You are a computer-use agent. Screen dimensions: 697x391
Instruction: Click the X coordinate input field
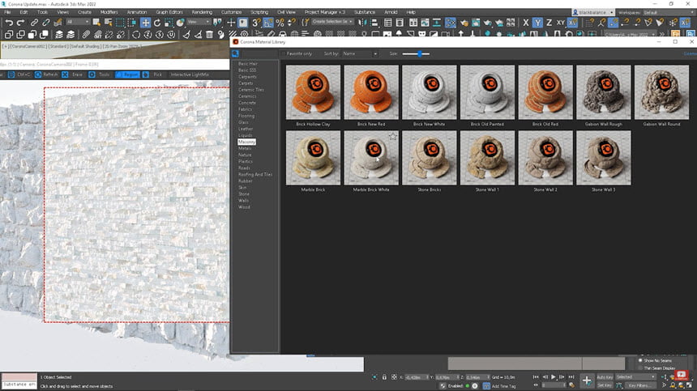(415, 377)
